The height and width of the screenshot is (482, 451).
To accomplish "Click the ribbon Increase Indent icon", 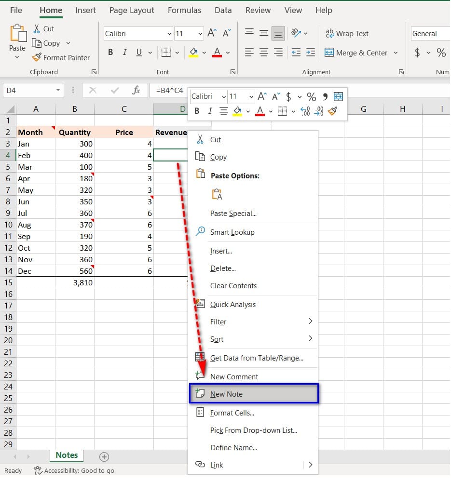I will pos(311,52).
